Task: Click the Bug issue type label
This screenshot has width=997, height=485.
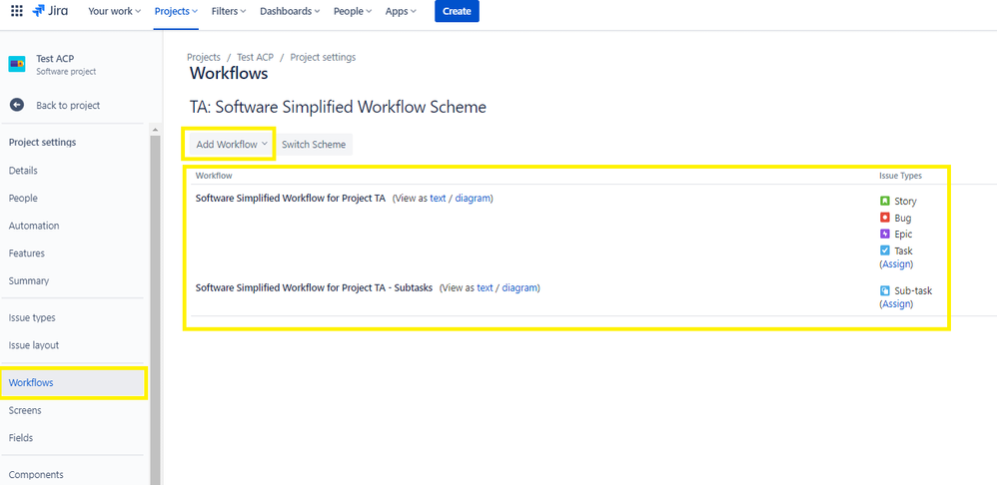Action: [x=903, y=218]
